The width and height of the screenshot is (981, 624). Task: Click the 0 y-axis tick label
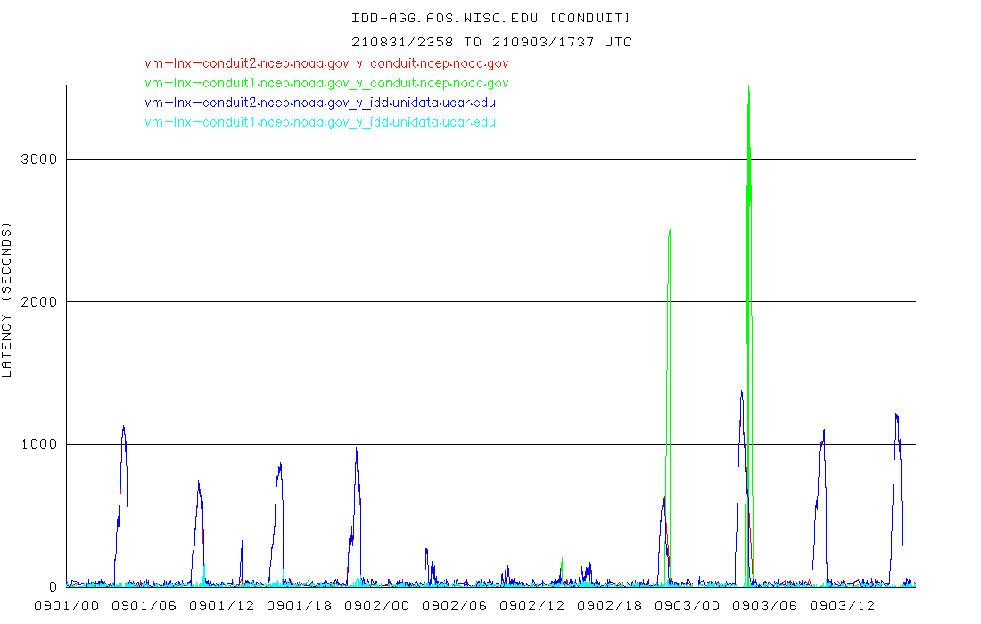pyautogui.click(x=54, y=587)
